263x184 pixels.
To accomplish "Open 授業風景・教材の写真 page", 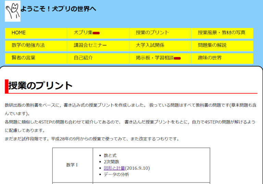I will [x=222, y=33].
